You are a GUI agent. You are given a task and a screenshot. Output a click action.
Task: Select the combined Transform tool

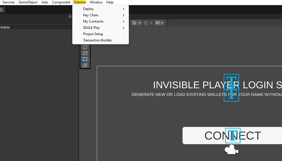pos(85,65)
